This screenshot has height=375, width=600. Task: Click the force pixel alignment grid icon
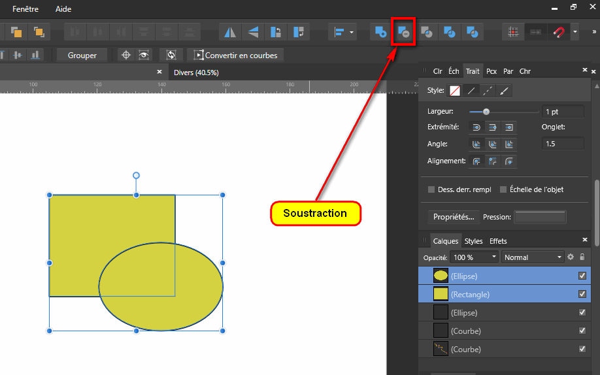coord(513,32)
